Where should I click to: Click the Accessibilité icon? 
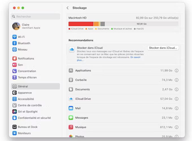coord(14,99)
